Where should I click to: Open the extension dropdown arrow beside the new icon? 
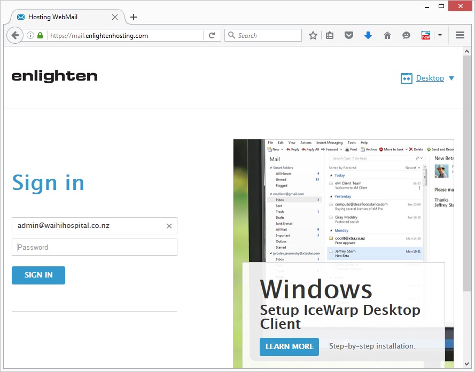pos(440,35)
